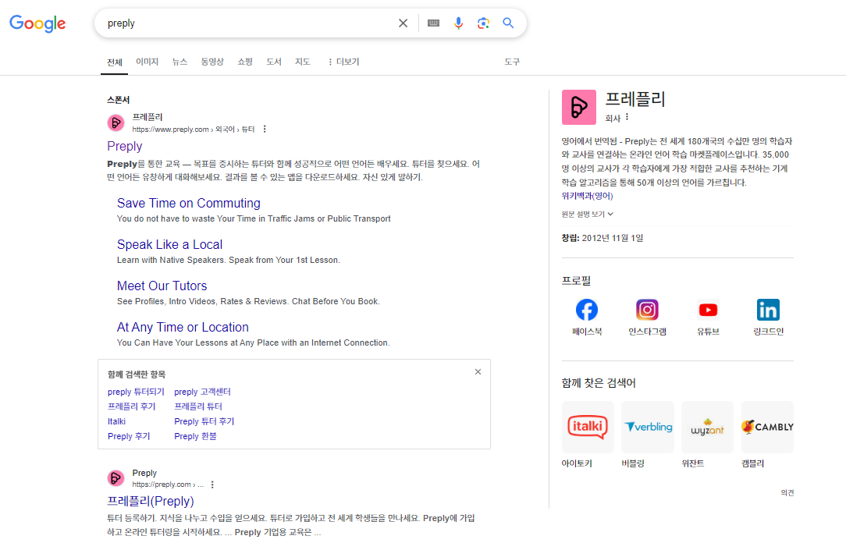Open wyzant related search card

pos(707,435)
